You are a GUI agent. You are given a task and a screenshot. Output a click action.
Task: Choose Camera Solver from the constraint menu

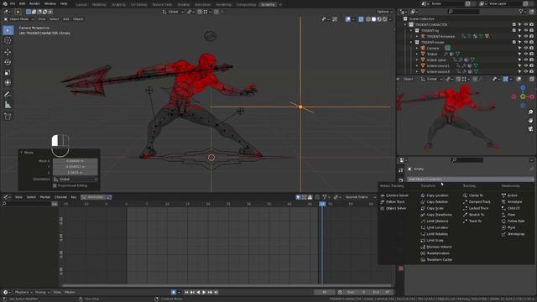click(394, 195)
